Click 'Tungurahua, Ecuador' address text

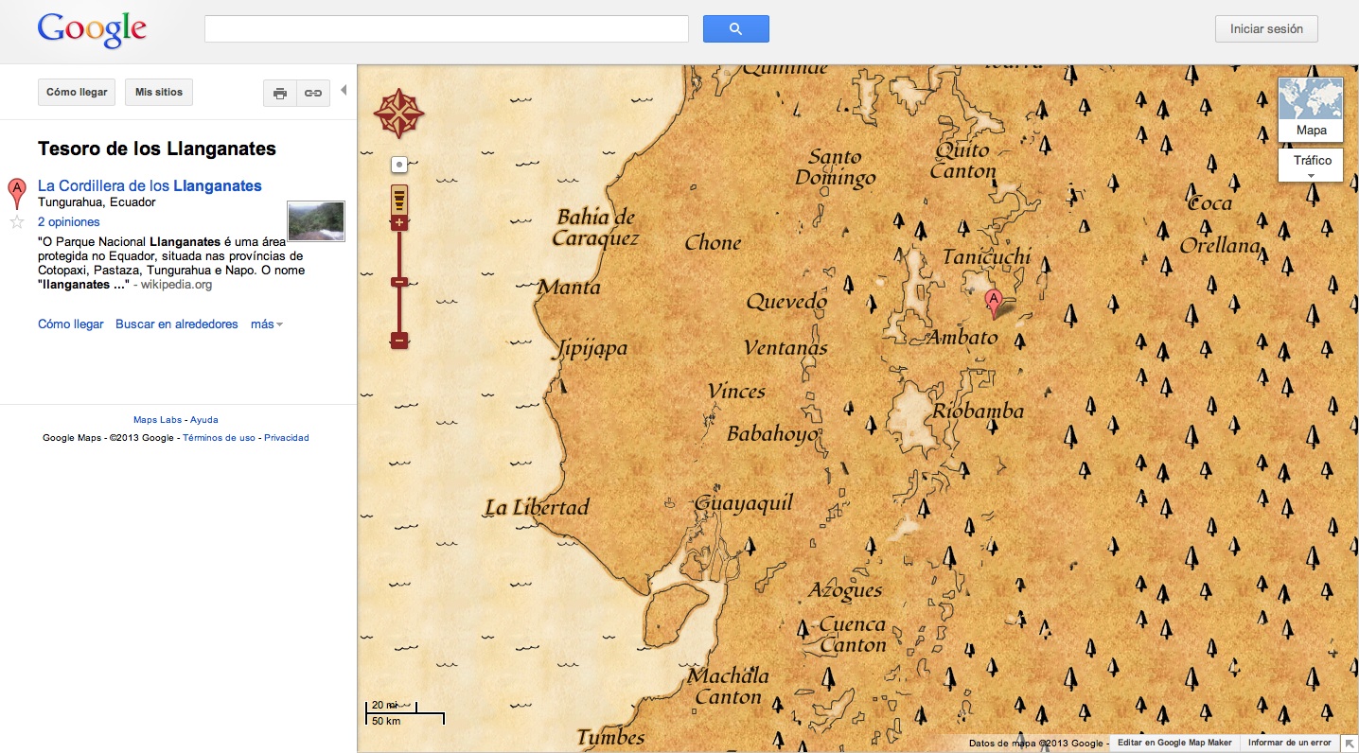(x=97, y=202)
